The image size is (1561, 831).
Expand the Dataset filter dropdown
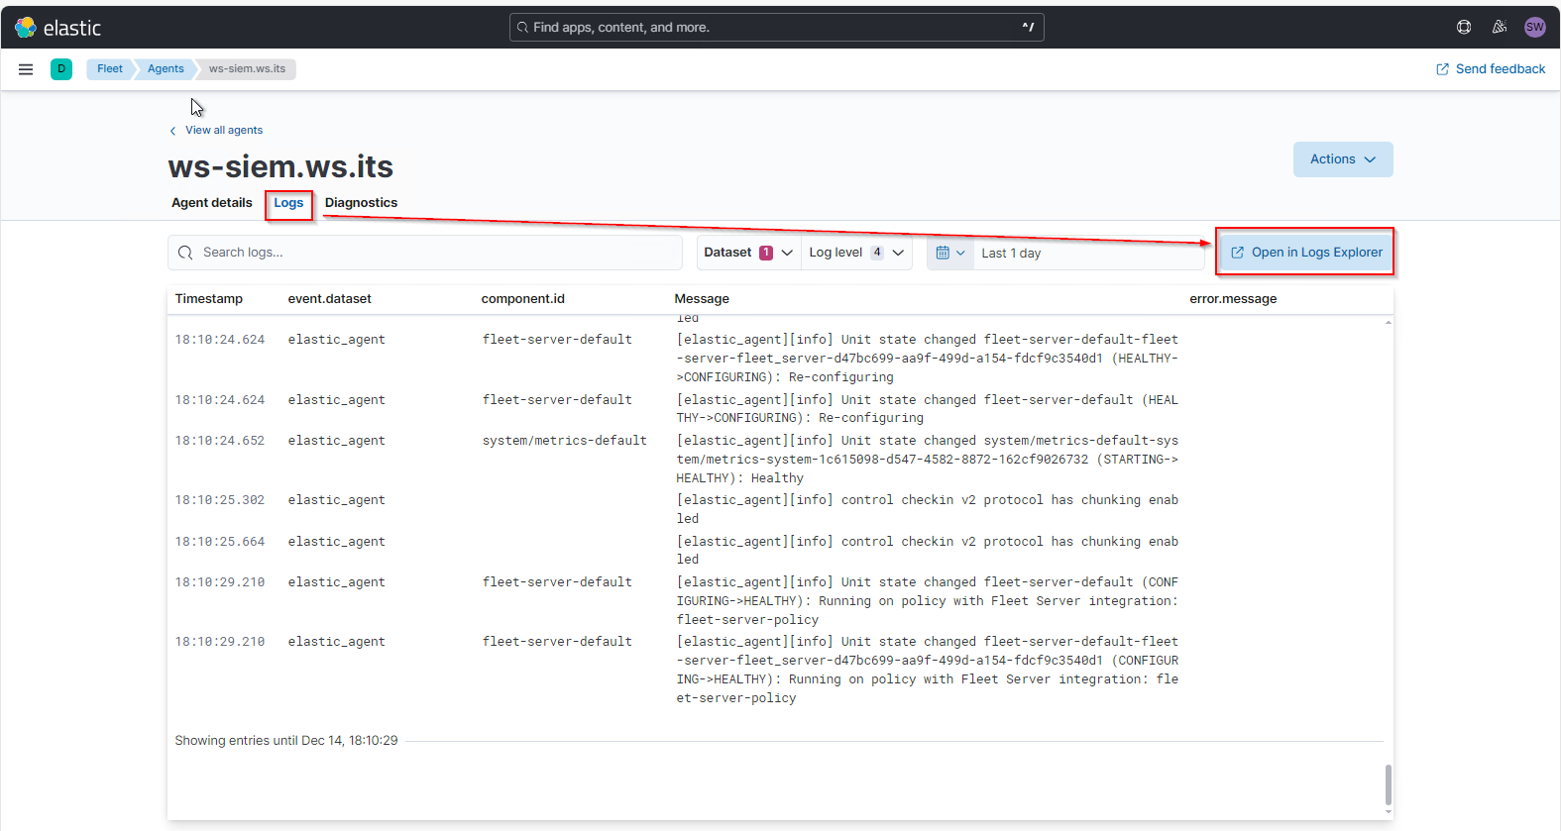pos(748,253)
